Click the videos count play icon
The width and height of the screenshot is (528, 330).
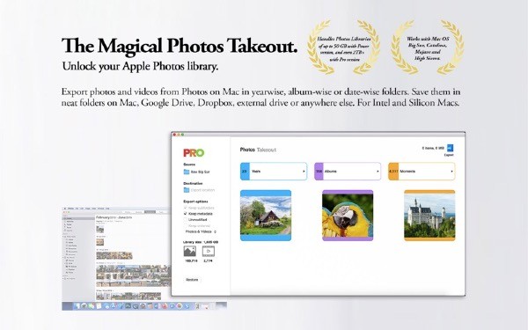(x=209, y=251)
